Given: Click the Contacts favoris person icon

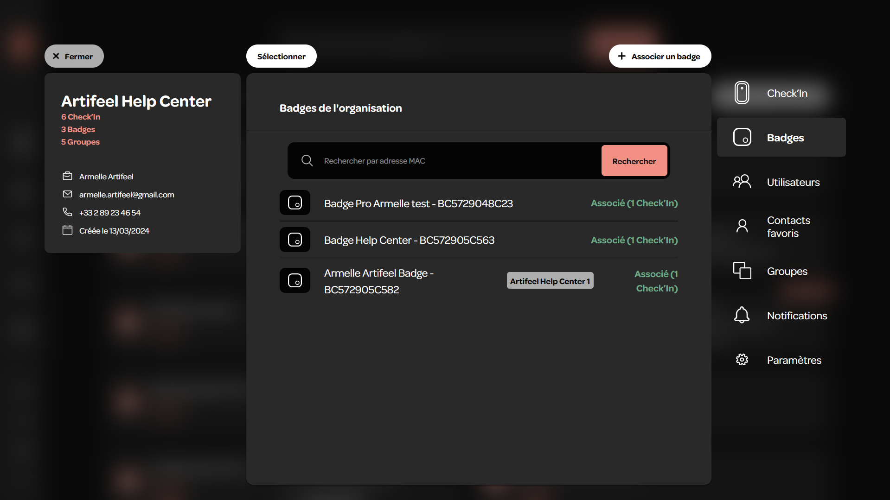Looking at the screenshot, I should pyautogui.click(x=742, y=226).
